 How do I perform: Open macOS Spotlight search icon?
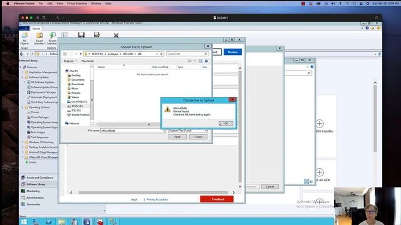pyautogui.click(x=355, y=4)
